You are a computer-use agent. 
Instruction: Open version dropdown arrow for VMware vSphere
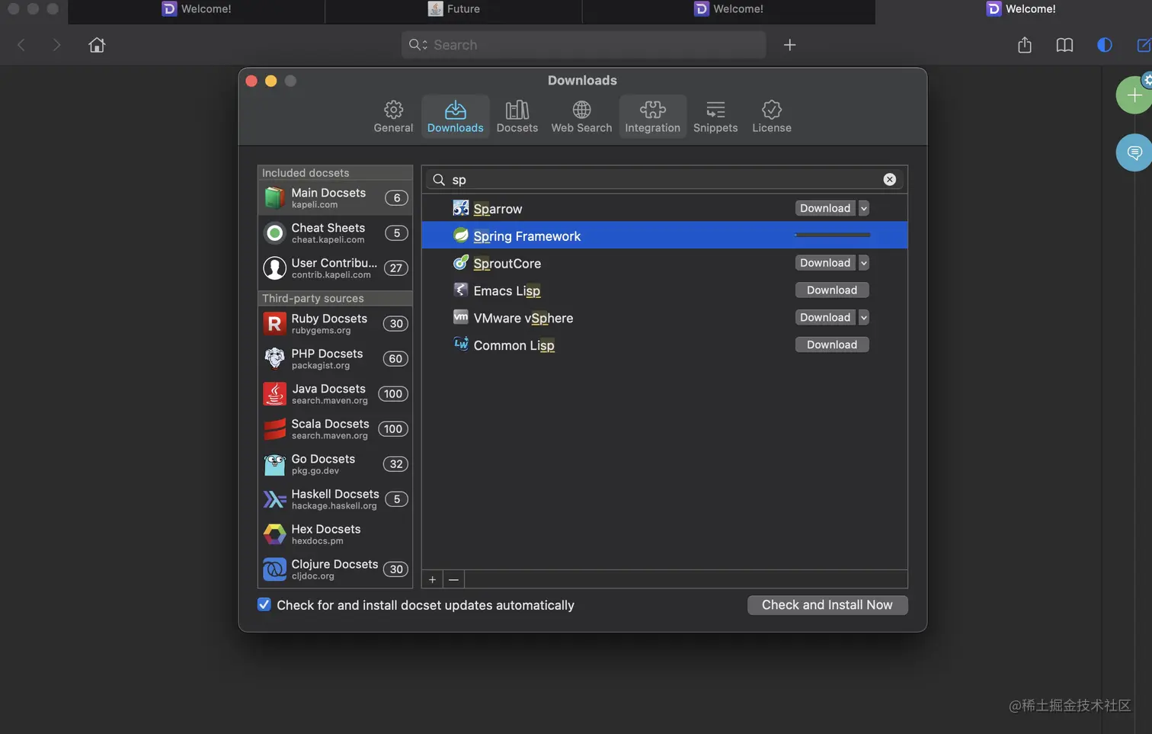coord(863,318)
